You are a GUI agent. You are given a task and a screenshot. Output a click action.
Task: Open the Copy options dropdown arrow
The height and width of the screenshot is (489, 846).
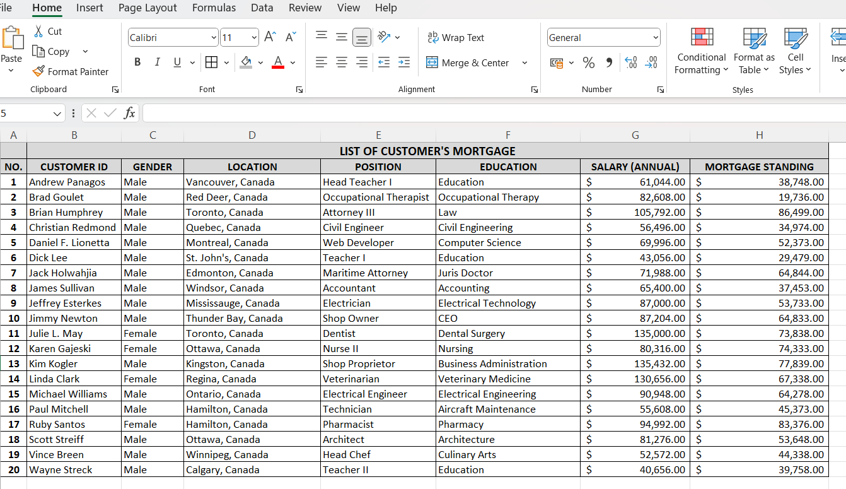(85, 51)
